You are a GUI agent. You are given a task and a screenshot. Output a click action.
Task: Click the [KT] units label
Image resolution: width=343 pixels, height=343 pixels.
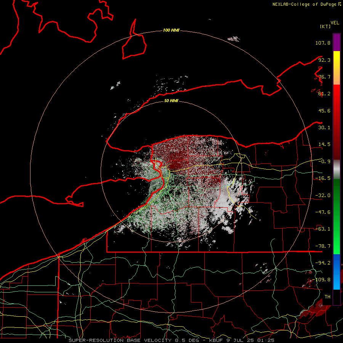click(x=325, y=26)
